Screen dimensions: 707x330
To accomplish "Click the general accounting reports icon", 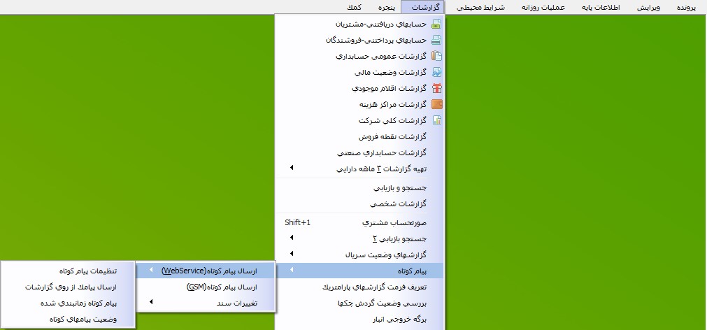I will click(436, 57).
